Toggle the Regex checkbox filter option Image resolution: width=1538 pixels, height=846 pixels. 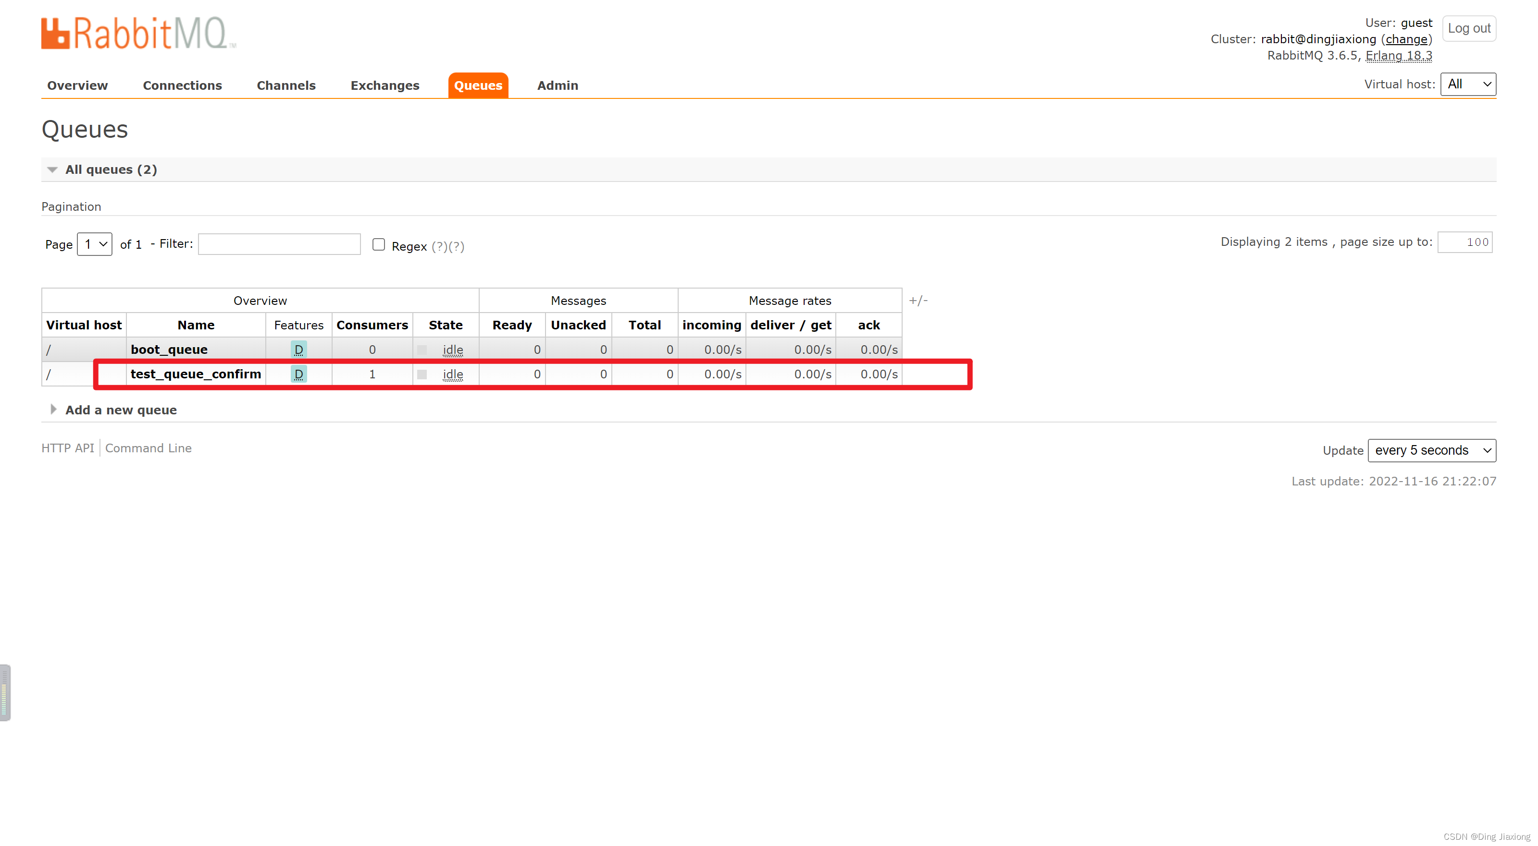click(379, 245)
